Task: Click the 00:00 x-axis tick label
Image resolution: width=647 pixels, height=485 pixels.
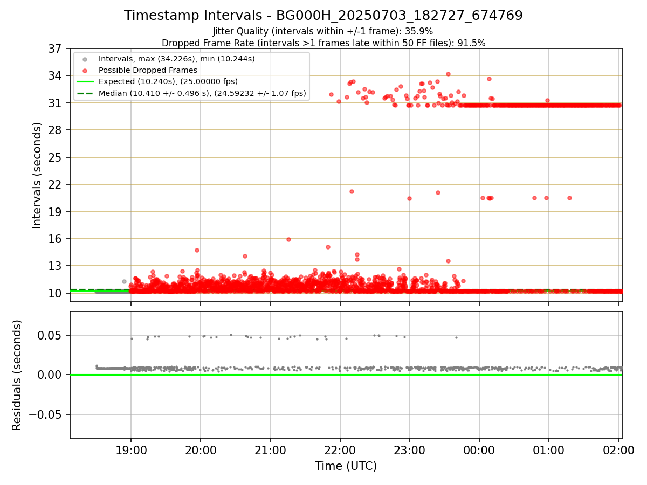Action: 479,450
